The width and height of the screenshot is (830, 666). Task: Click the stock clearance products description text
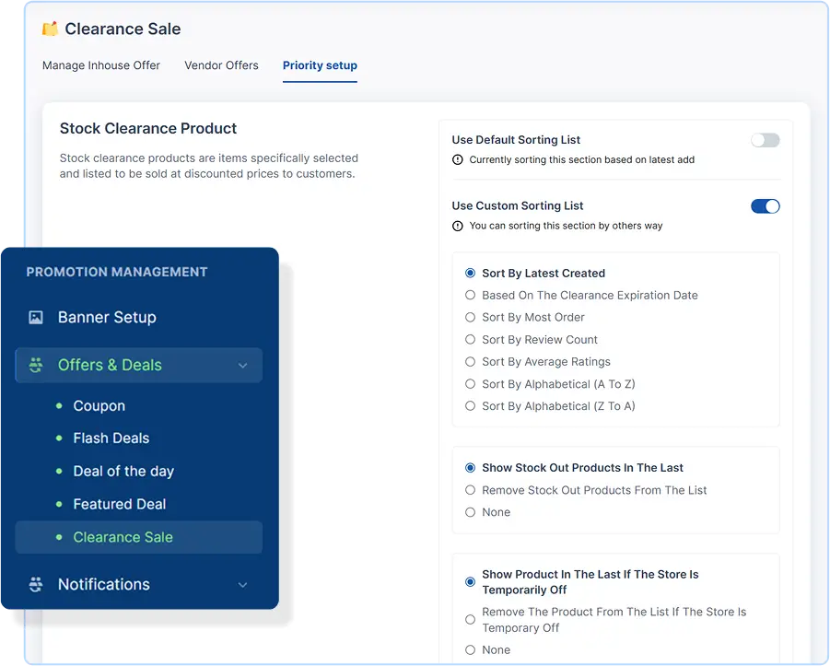click(209, 166)
